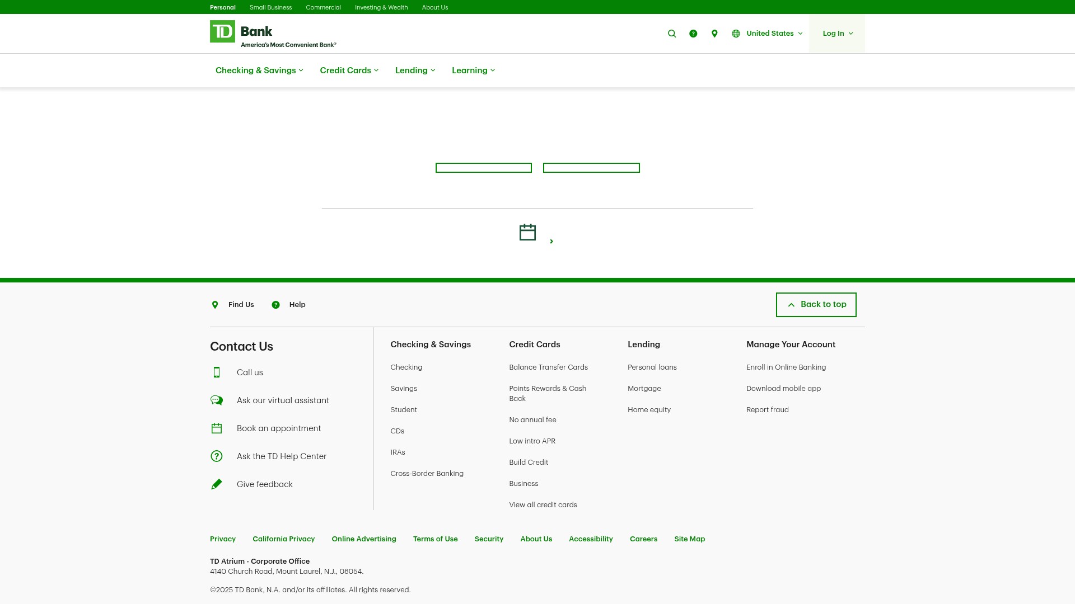Viewport: 1075px width, 604px height.
Task: Open the footer Business credit cards link
Action: point(524,484)
